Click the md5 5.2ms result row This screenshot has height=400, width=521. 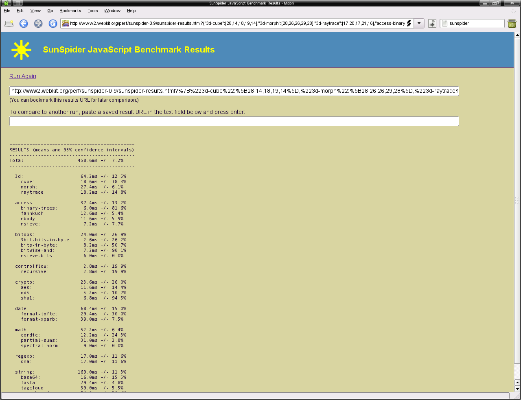tap(74, 293)
